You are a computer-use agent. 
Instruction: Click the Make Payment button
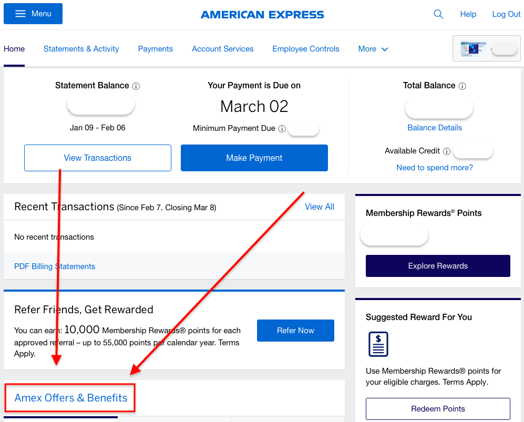[x=254, y=158]
